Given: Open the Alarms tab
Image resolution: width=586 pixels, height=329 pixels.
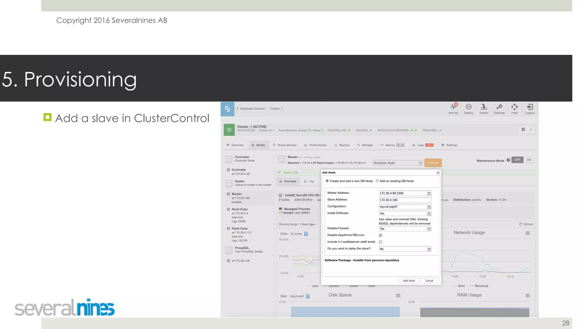Looking at the screenshot, I should coord(392,145).
